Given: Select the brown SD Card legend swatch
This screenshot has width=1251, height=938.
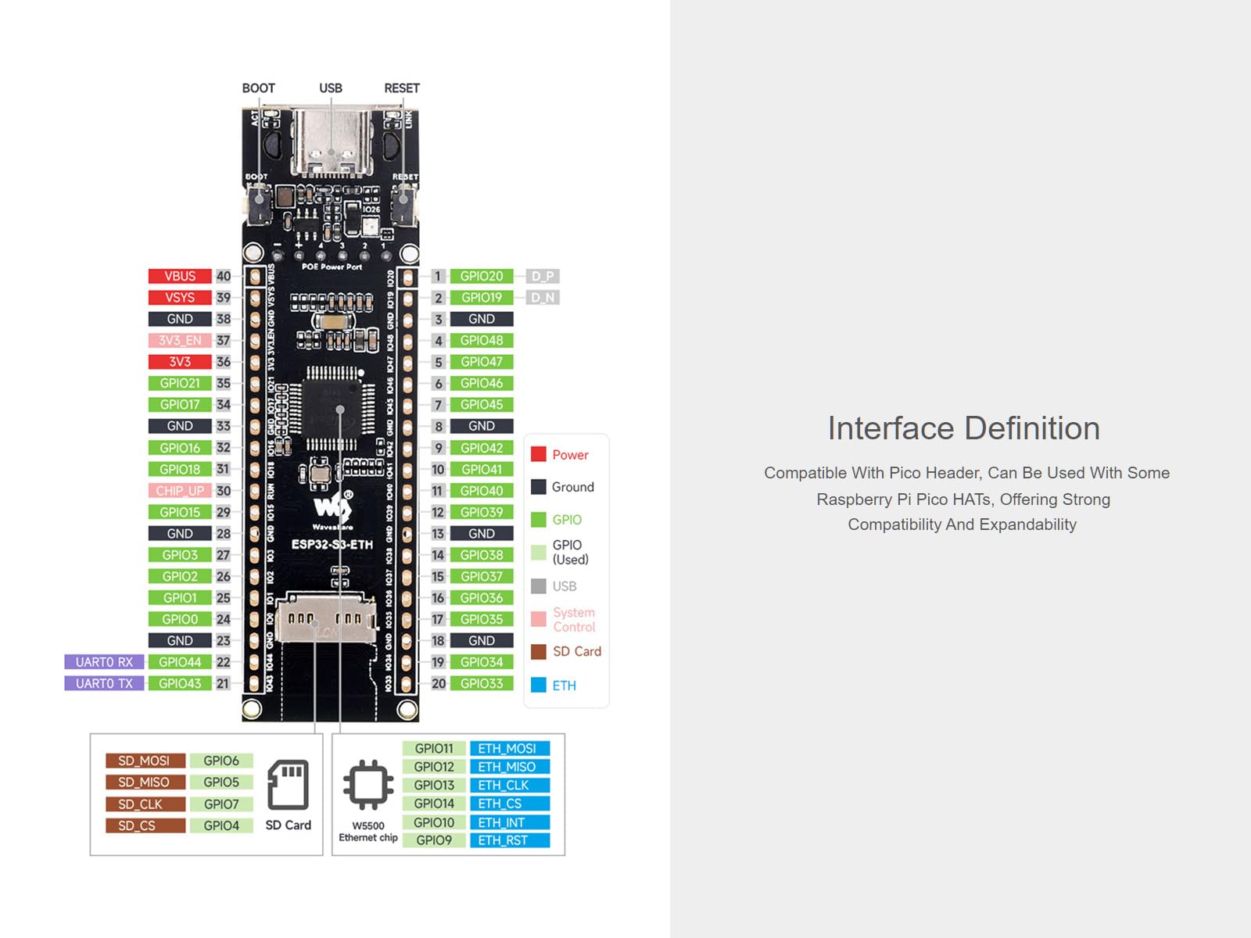Looking at the screenshot, I should point(539,652).
